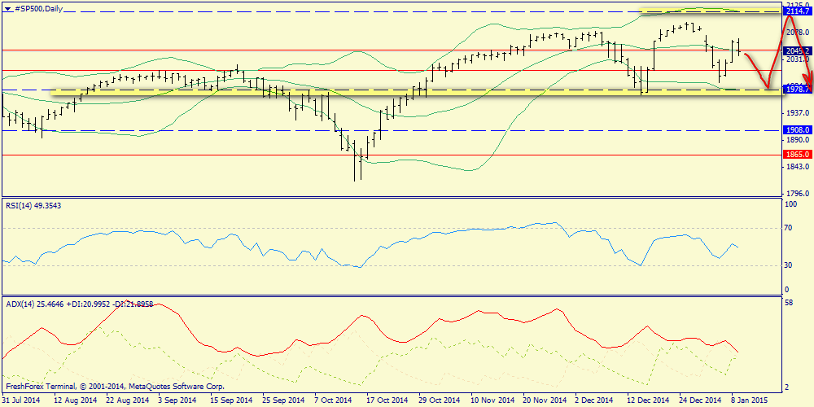Viewport: 814px width, 407px height.
Task: Select the 1978.7 price level tag
Action: pyautogui.click(x=798, y=90)
